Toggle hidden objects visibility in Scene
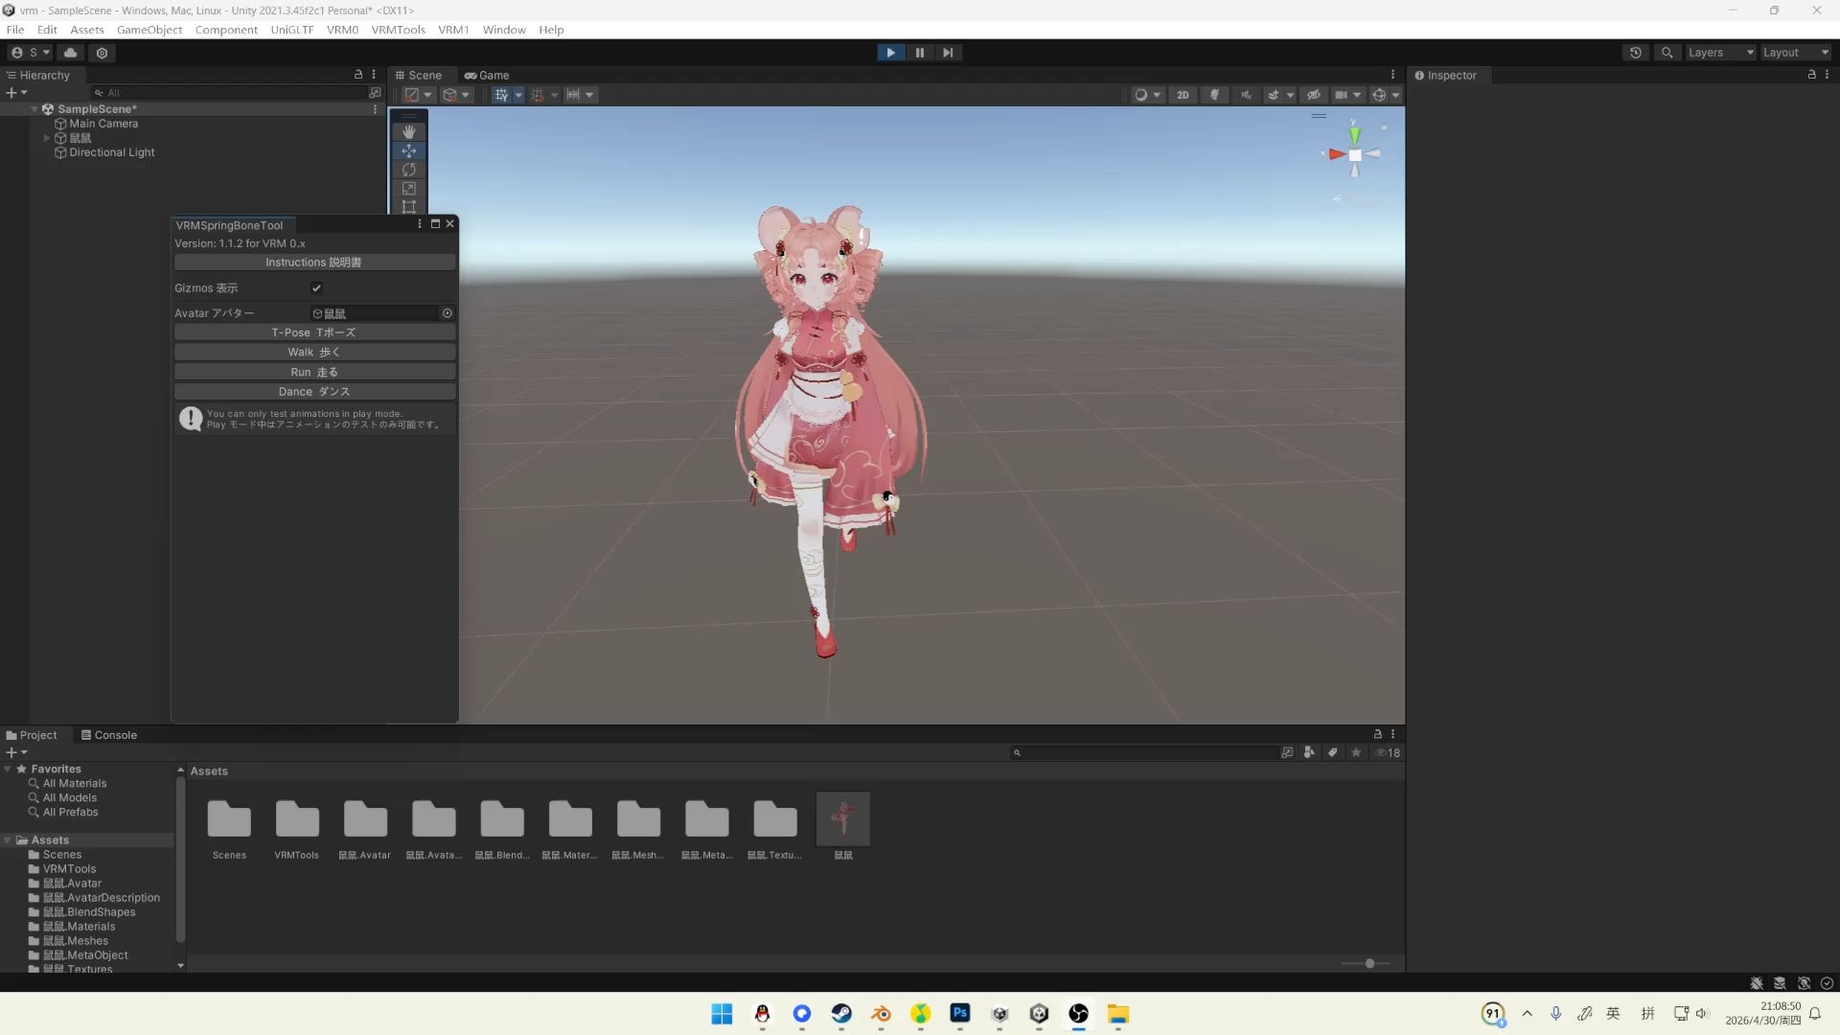Screen dimensions: 1840x1035 tap(1314, 95)
